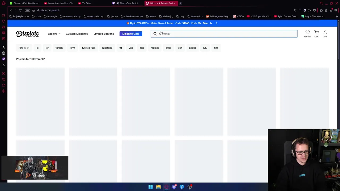The height and width of the screenshot is (191, 340).
Task: Open ChatGPT in the Opera sidebar
Action: point(3,53)
